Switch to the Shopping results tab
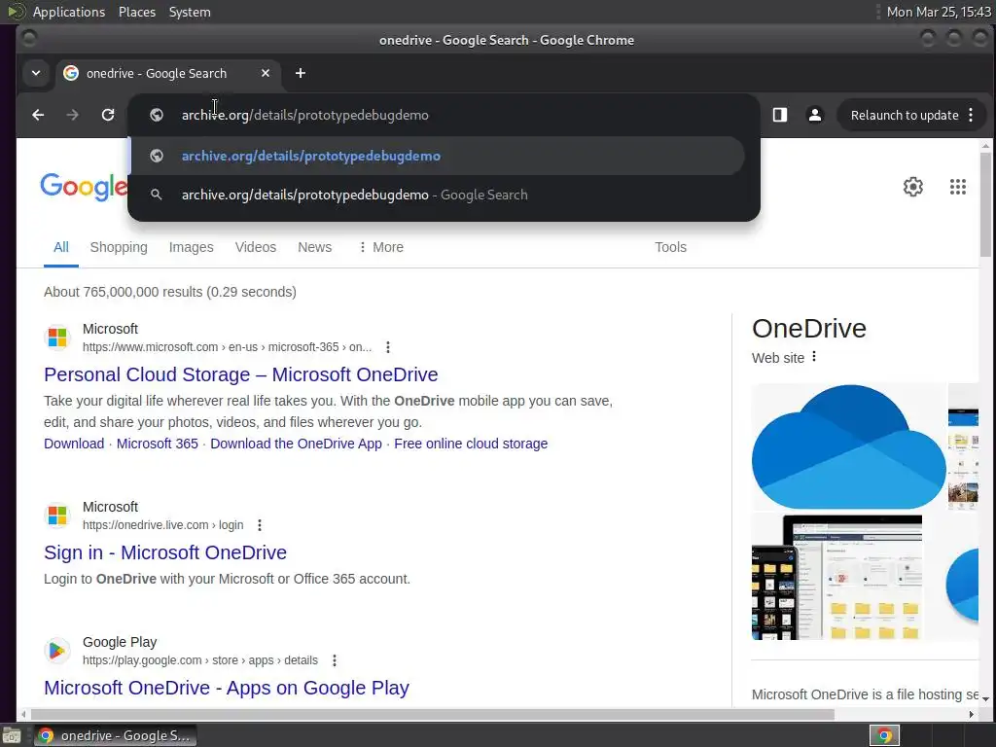 (x=119, y=247)
